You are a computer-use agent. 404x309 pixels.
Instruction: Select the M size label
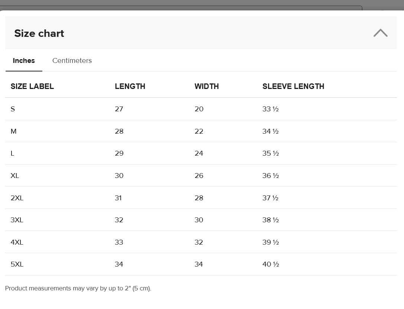click(14, 131)
